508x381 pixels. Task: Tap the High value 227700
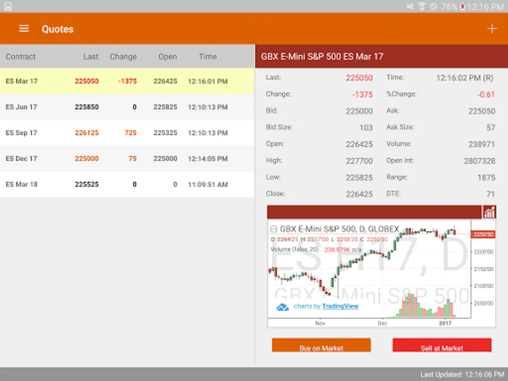coord(359,161)
